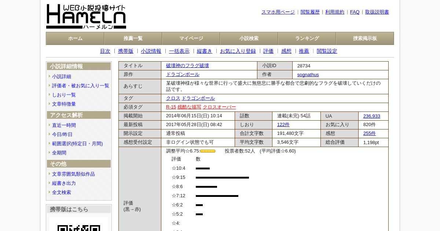Viewport: 440px width, 231px height.
Task: Click the R-15 required tag
Action: 171,107
